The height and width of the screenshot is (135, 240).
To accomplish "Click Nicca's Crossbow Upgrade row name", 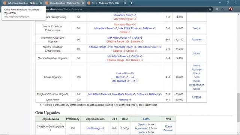I will (x=52, y=58).
